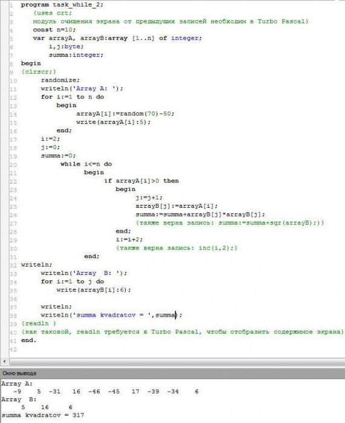Click the Turbo Pascal screen-clearing comment on line 3
This screenshot has height=423, width=345.
[170, 21]
